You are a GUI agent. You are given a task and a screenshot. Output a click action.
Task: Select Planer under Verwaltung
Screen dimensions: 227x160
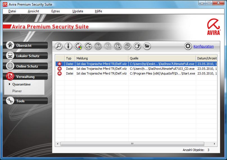17,91
